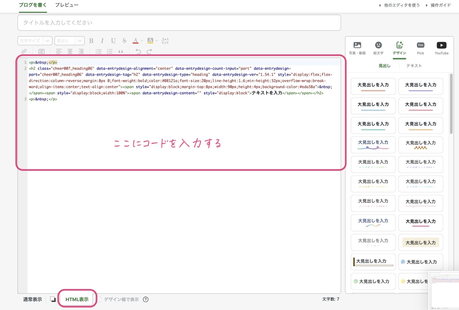
Task: Open the Pick panel
Action: coord(421,48)
